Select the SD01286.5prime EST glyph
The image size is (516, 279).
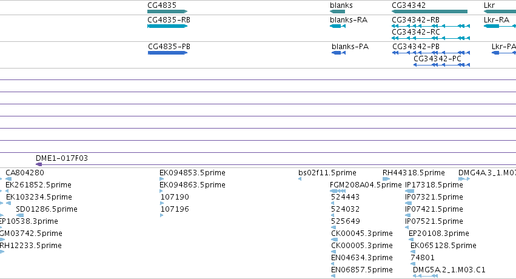pos(20,215)
